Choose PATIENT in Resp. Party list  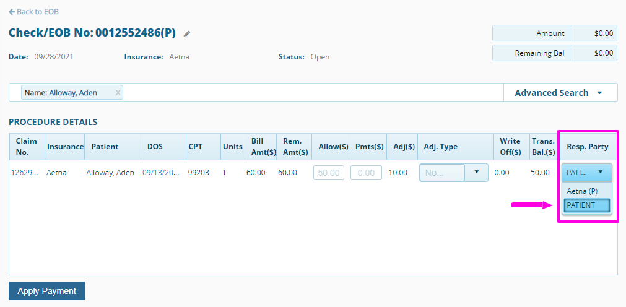click(x=586, y=205)
